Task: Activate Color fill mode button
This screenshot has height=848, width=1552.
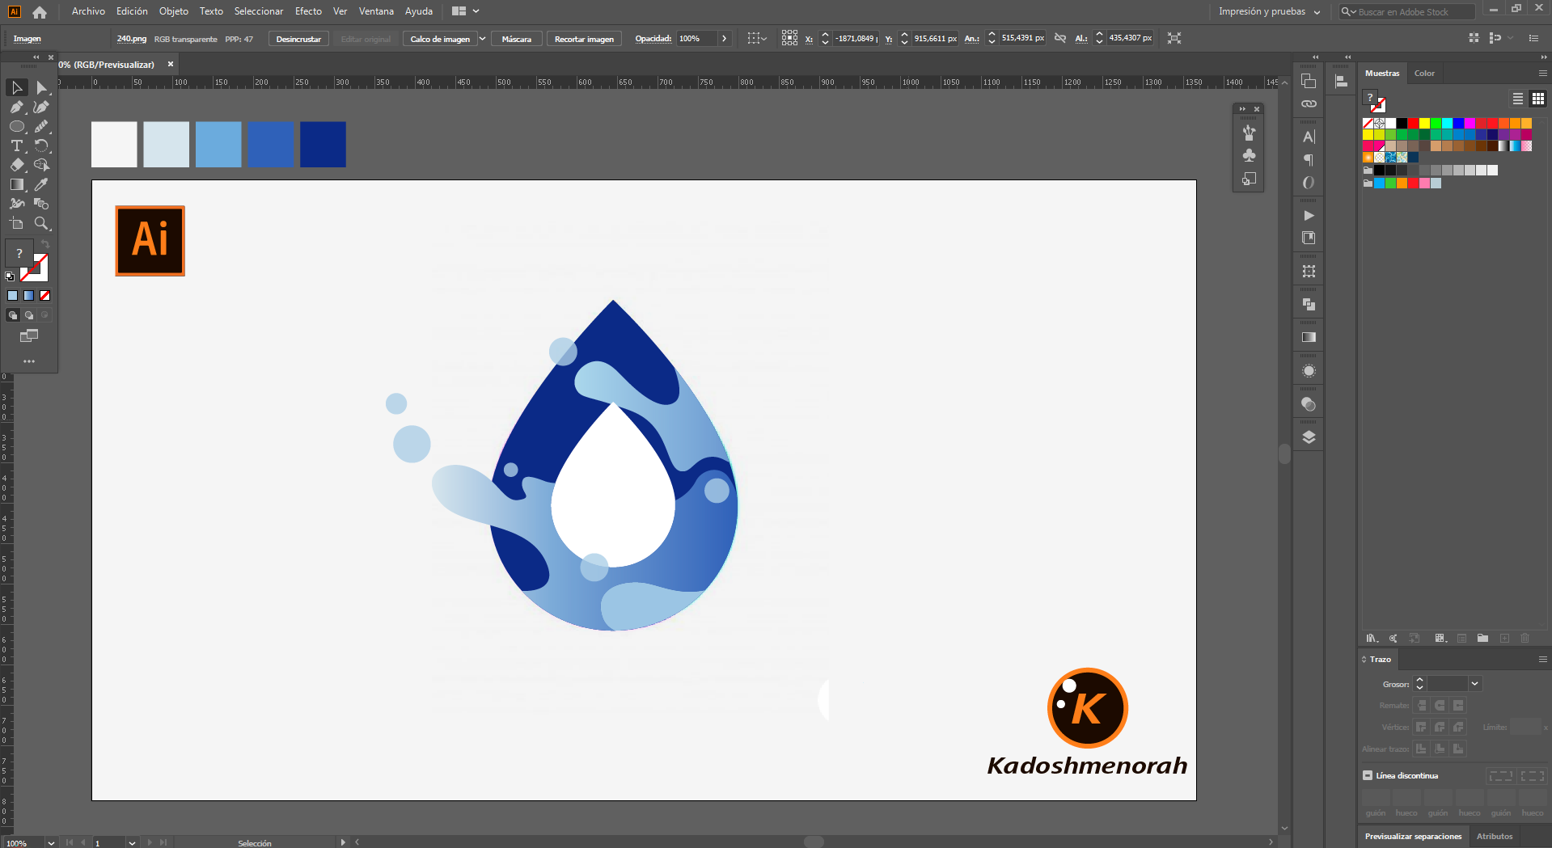Action: point(12,296)
